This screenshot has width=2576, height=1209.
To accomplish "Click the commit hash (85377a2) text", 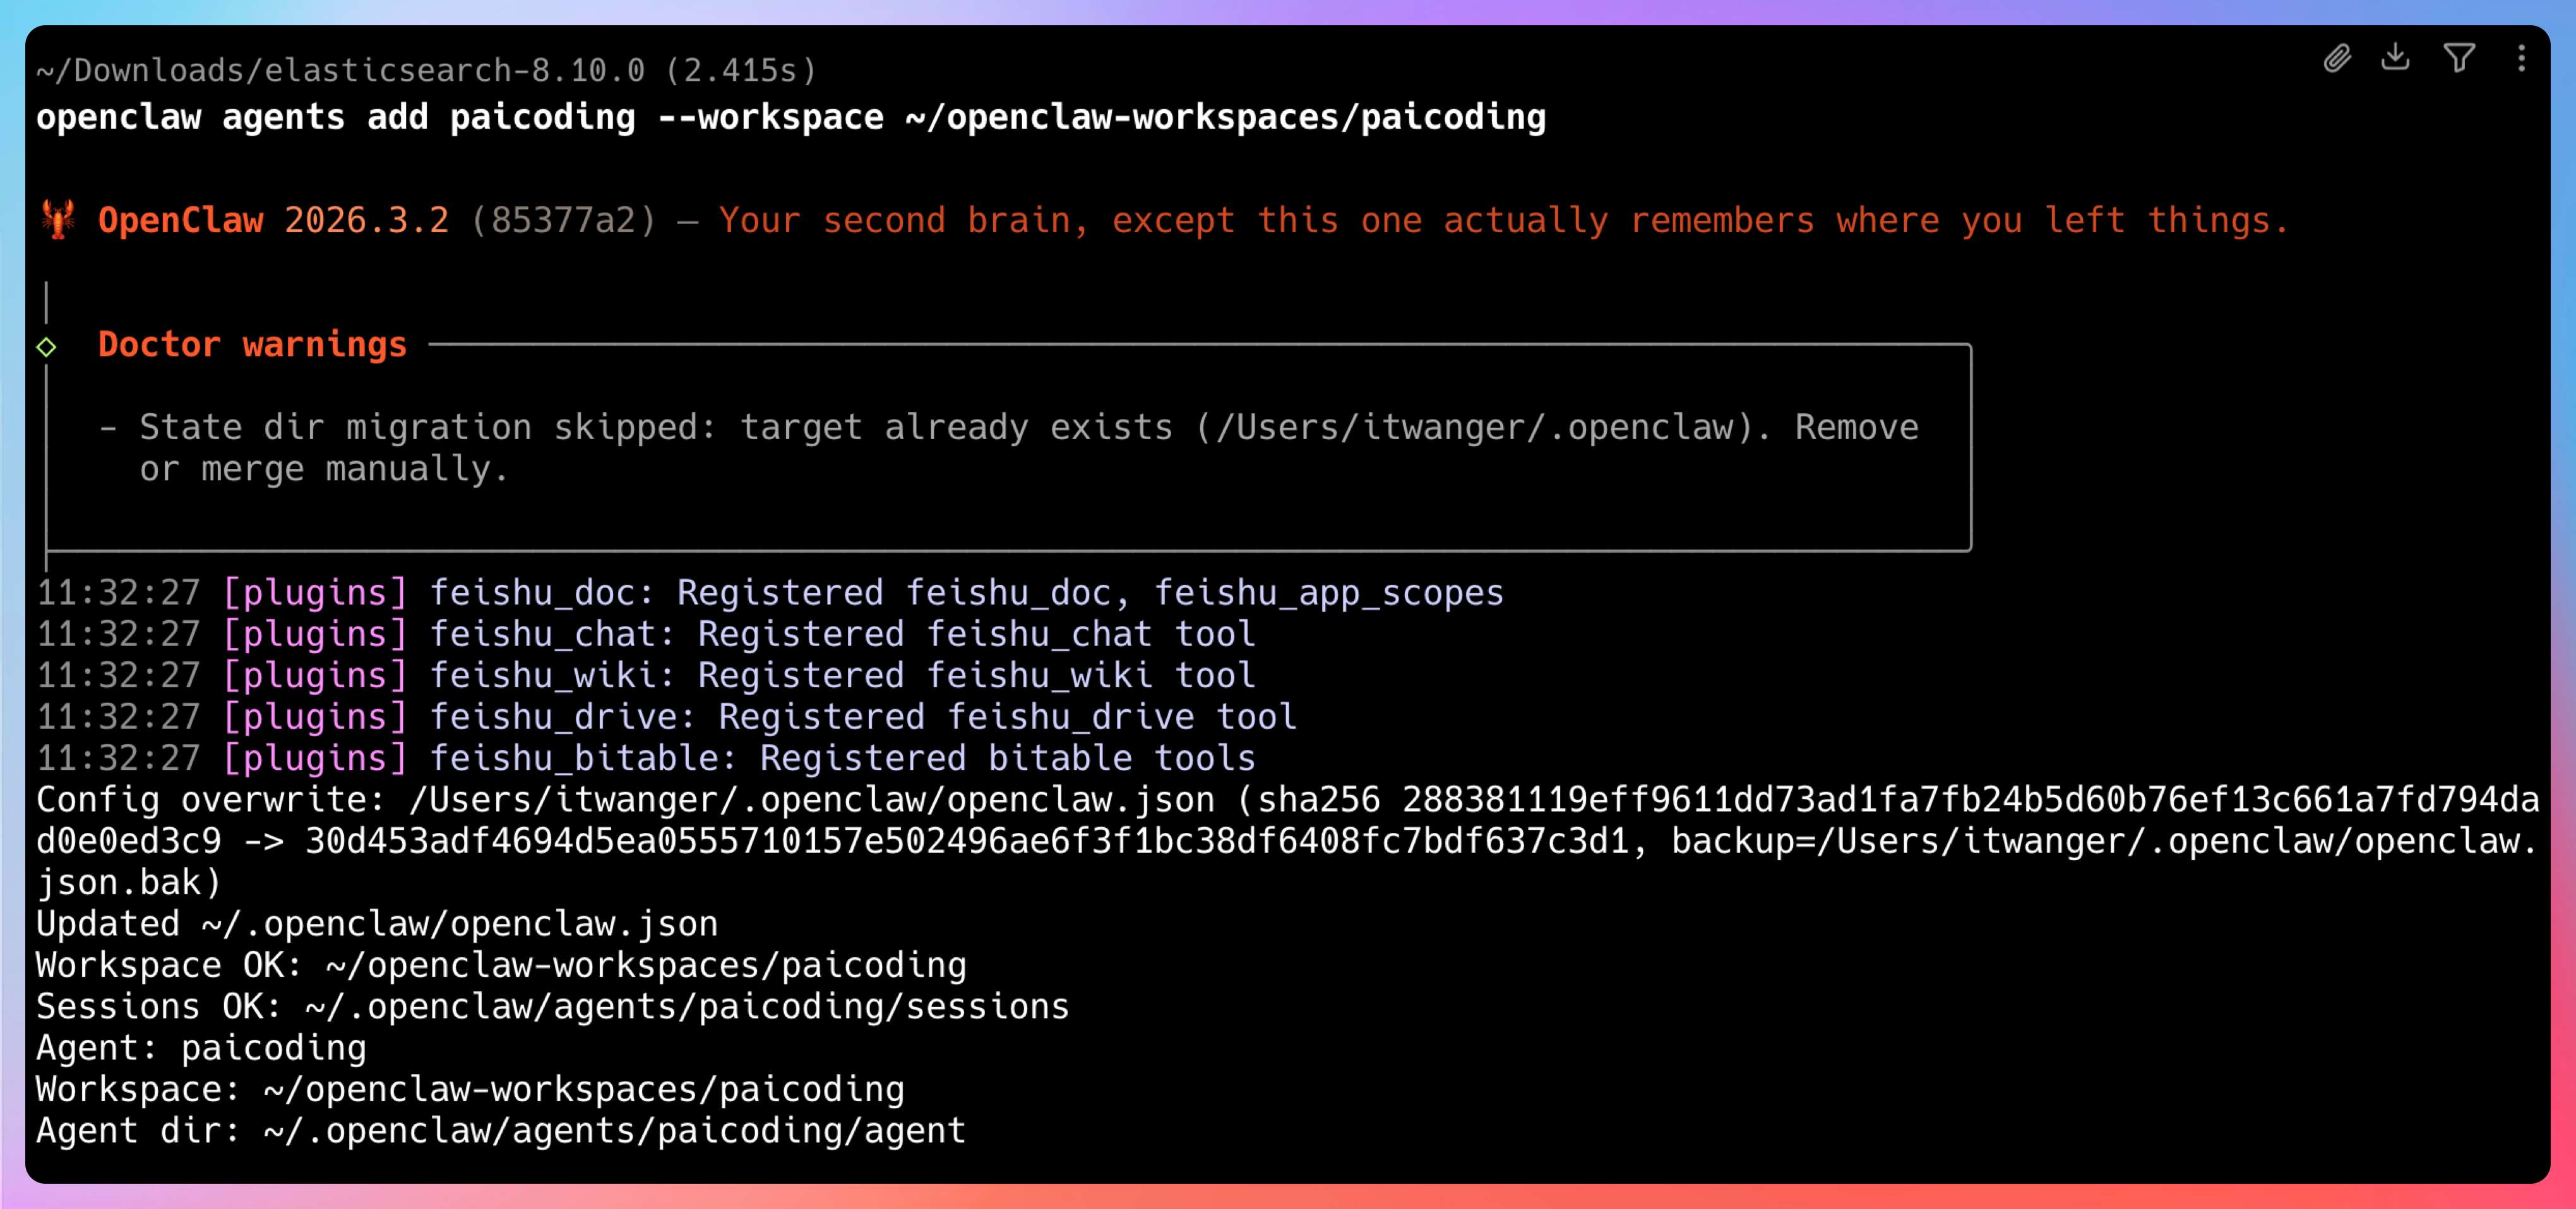I will (x=563, y=220).
